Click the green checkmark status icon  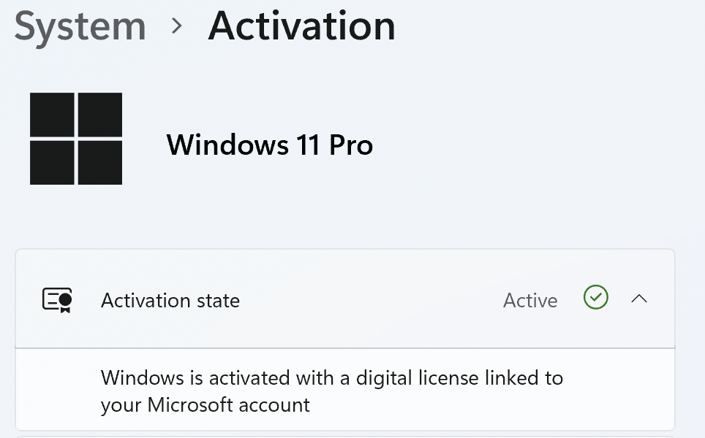[x=595, y=298]
